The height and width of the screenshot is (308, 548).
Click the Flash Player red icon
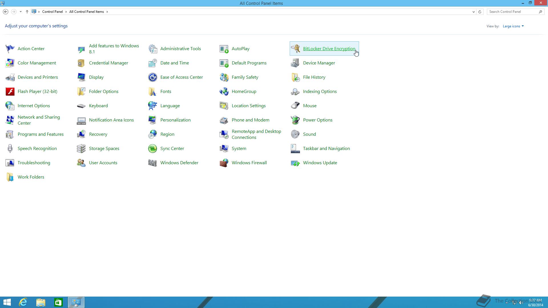10,92
